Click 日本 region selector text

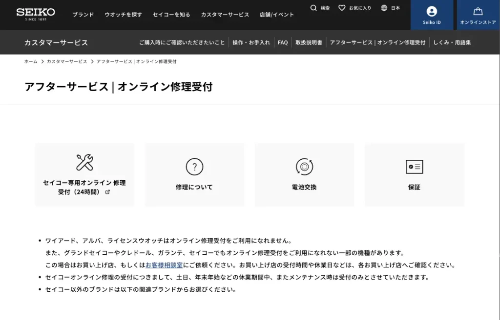(396, 8)
